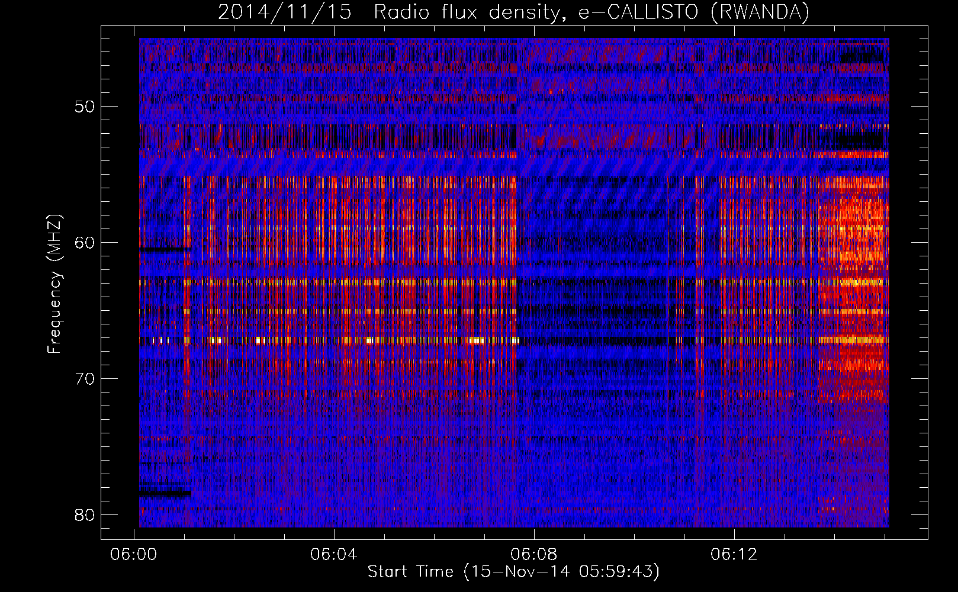This screenshot has width=958, height=592.
Task: Click the plot title 'Radio flux density, e-CALLISTO (RWANDA)'
Action: click(x=591, y=12)
